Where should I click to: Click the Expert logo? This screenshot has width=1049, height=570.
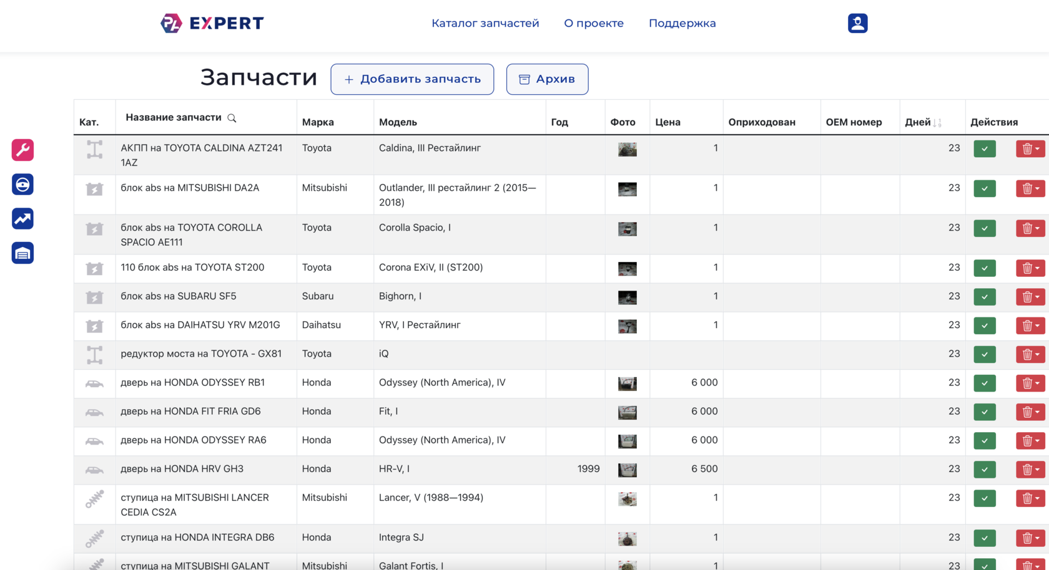point(212,23)
